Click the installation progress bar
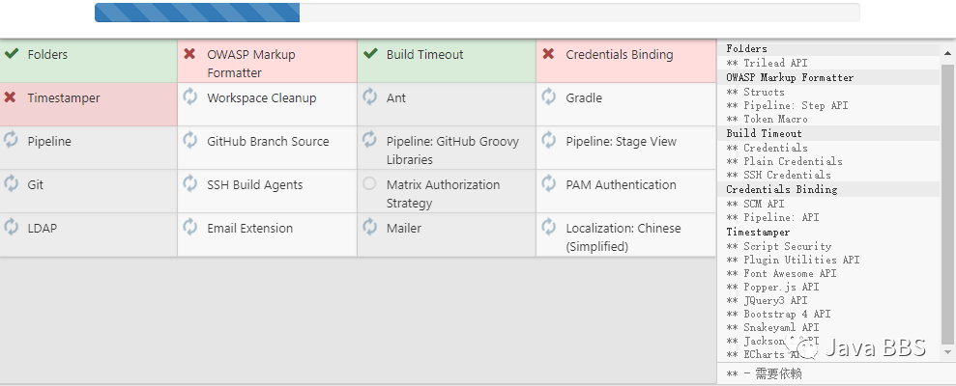The height and width of the screenshot is (386, 956). (x=477, y=13)
